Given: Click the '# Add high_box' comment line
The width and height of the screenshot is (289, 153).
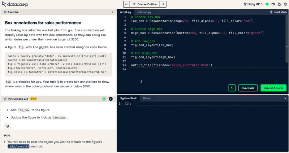Looking at the screenshot, I should (x=144, y=53).
